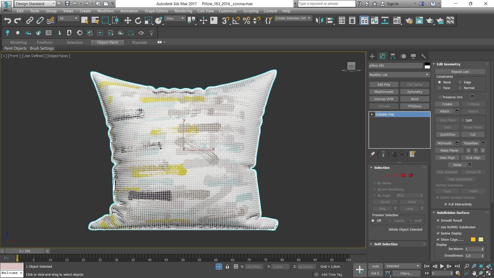The image size is (494, 278).
Task: Toggle Show Cage checkbox
Action: (x=438, y=239)
